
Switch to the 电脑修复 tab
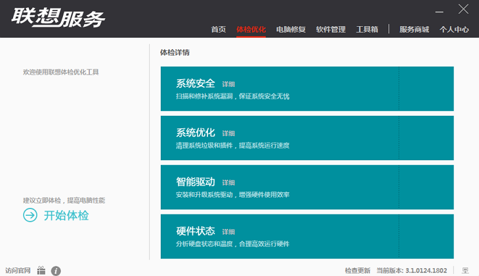click(291, 29)
